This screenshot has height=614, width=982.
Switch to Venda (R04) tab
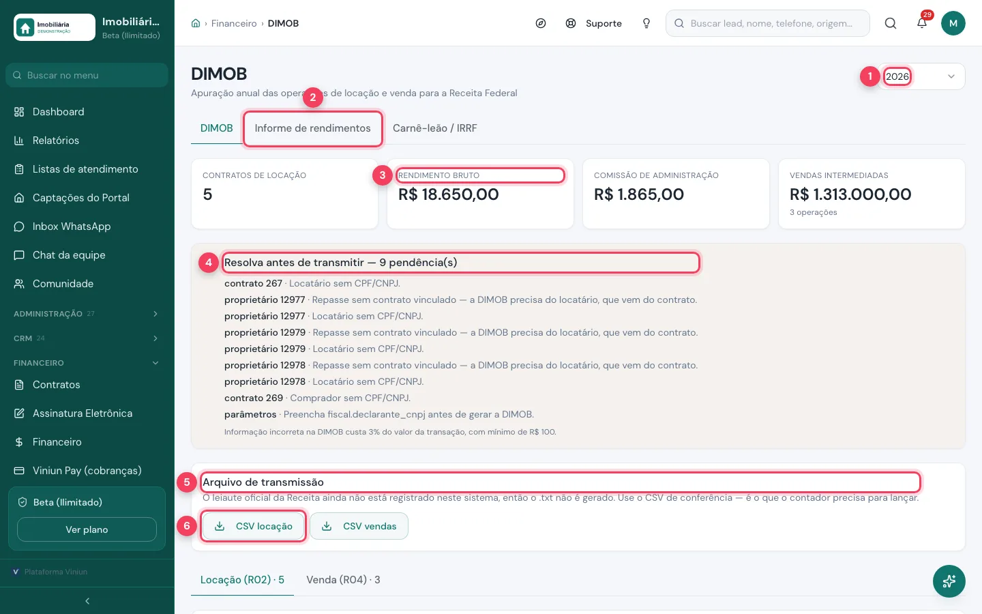(x=343, y=580)
